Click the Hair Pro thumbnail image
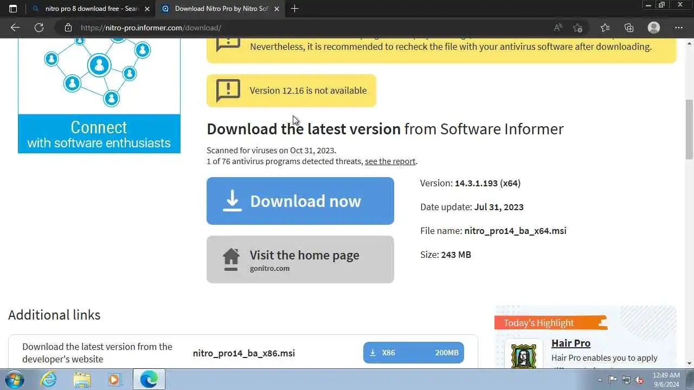Viewport: 694px width, 390px height. tap(523, 355)
